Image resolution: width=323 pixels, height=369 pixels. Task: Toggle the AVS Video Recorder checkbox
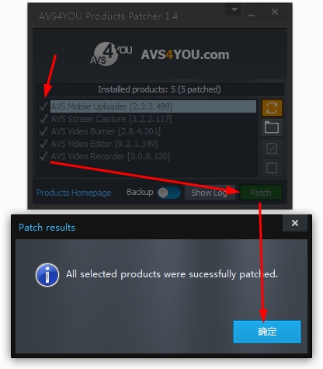[x=43, y=156]
